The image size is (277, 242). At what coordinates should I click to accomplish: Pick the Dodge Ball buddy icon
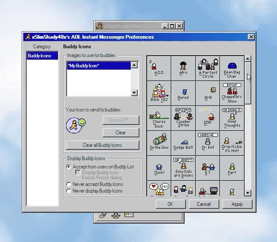183,143
